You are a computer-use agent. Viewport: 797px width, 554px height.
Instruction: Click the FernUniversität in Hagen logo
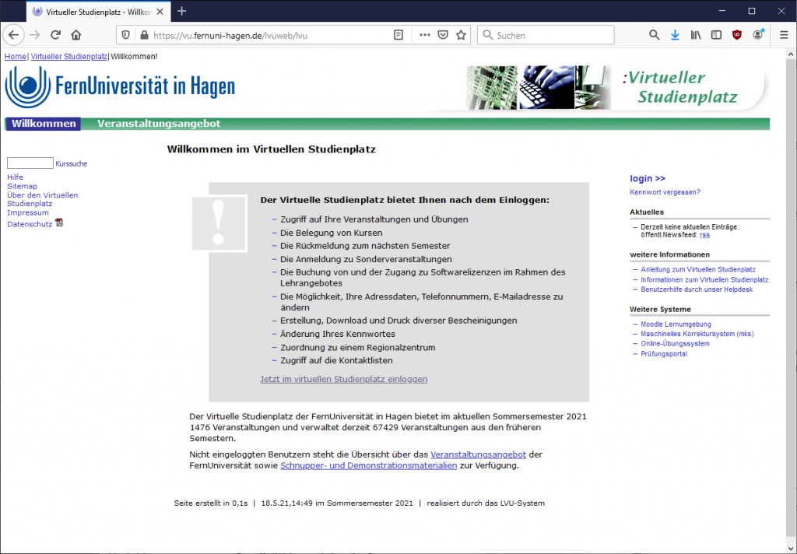point(120,86)
